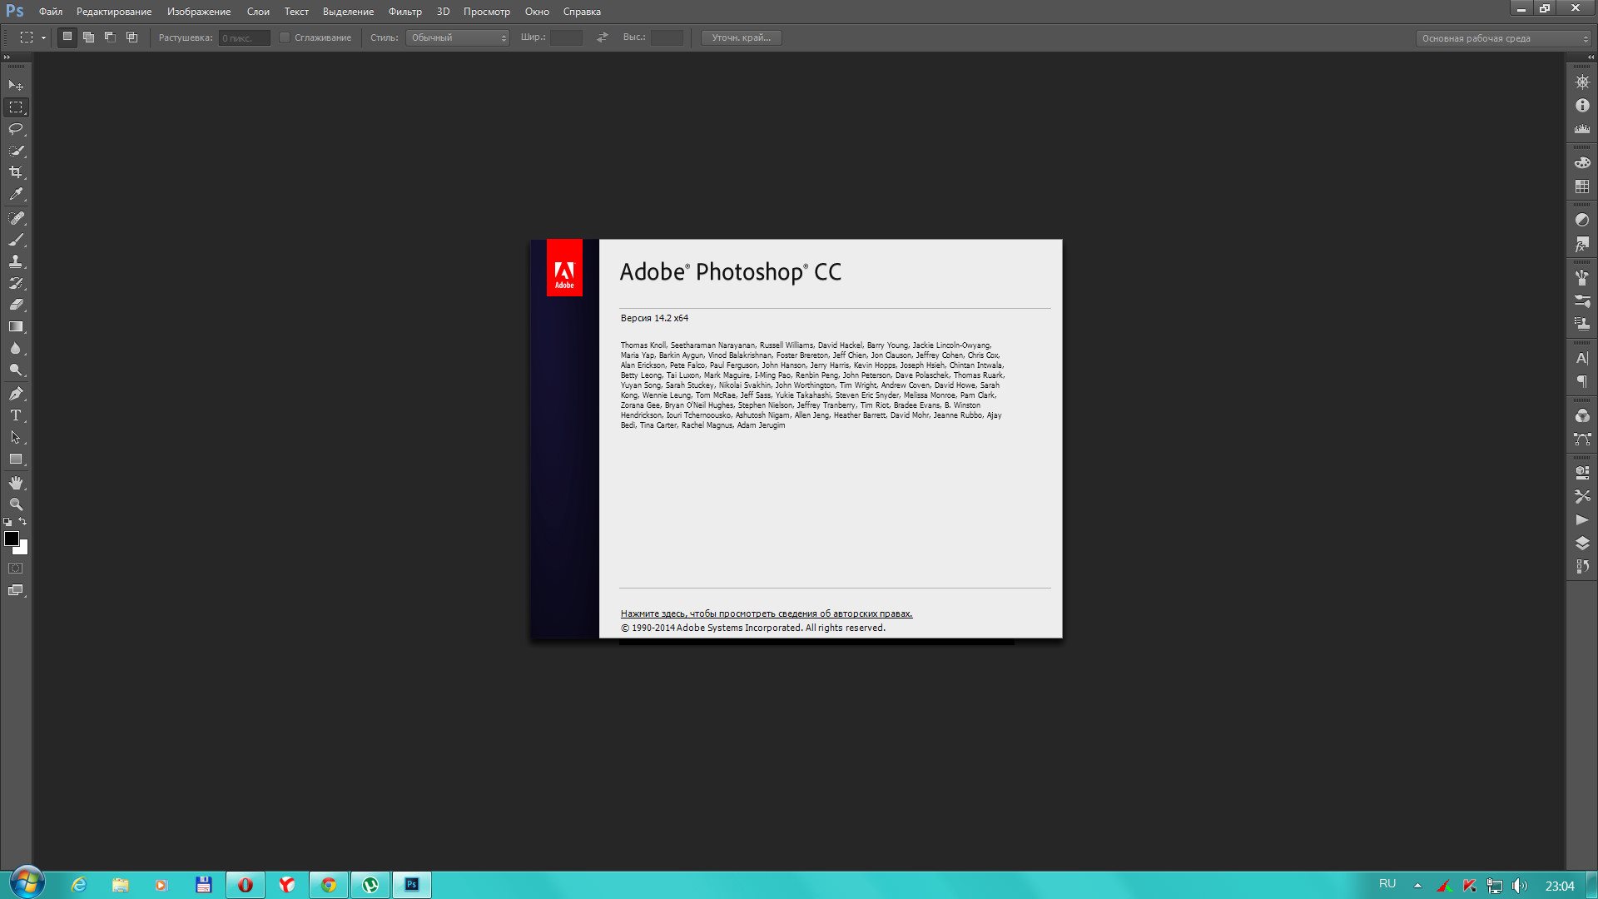
Task: Open the Справка menu
Action: click(582, 12)
